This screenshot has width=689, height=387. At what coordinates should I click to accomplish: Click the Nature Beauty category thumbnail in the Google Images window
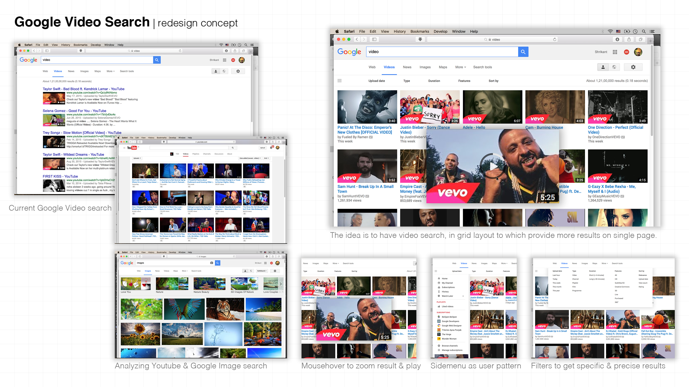click(209, 284)
